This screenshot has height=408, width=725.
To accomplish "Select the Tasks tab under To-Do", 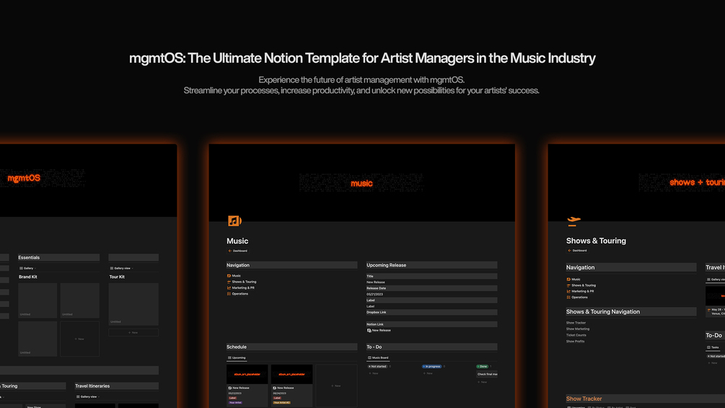I will point(713,347).
